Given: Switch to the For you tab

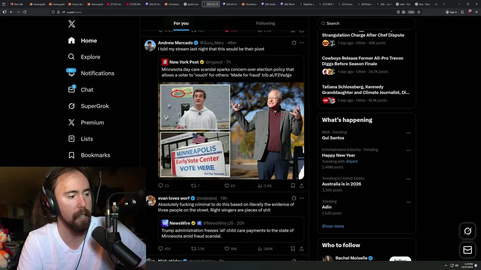Looking at the screenshot, I should (181, 23).
